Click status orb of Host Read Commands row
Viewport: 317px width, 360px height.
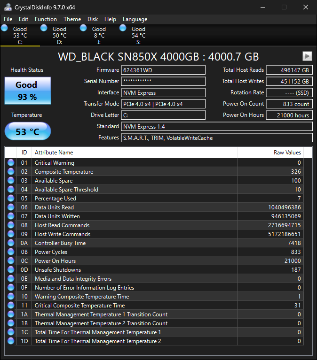pyautogui.click(x=11, y=225)
